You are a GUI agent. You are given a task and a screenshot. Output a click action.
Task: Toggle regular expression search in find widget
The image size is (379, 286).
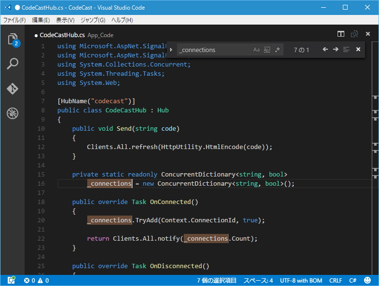point(277,50)
